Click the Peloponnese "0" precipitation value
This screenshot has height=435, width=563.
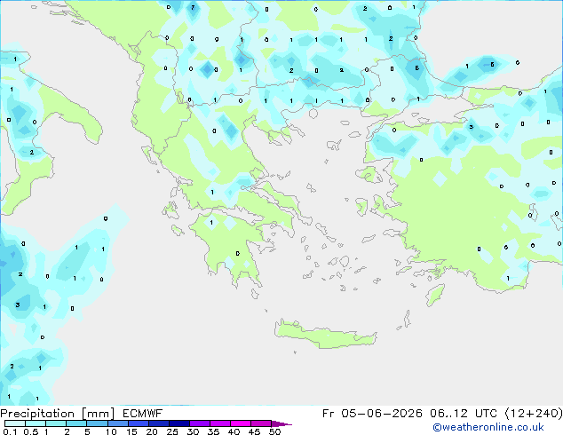[238, 254]
